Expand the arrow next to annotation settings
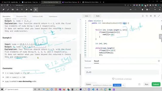Image resolution: width=162 pixels, height=91 pixels. pyautogui.click(x=149, y=10)
